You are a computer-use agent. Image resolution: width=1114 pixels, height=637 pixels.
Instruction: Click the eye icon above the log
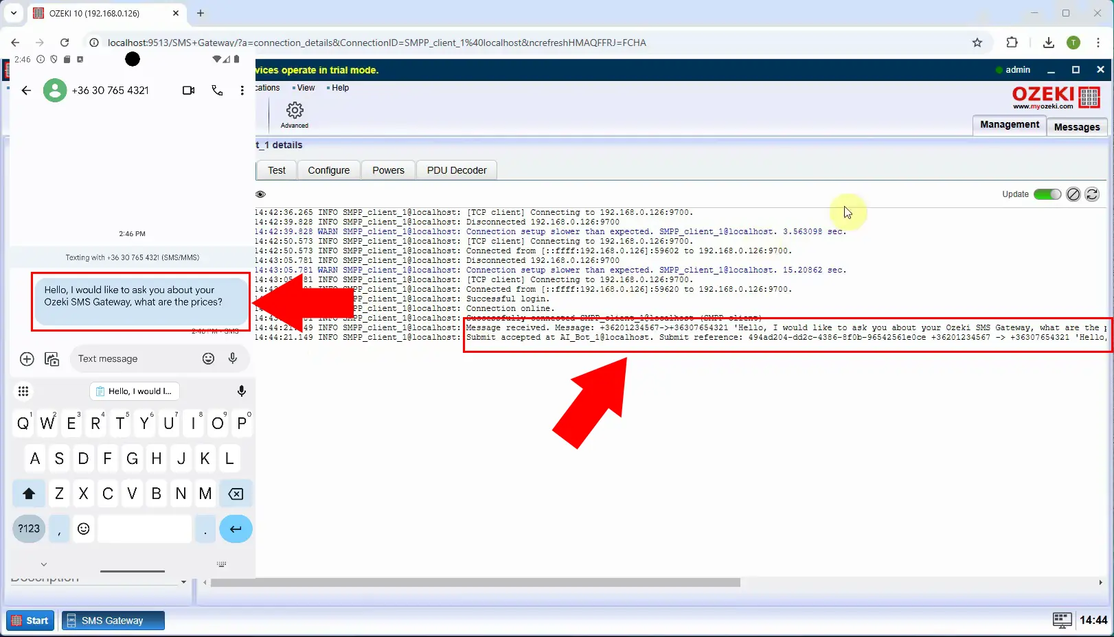click(260, 194)
